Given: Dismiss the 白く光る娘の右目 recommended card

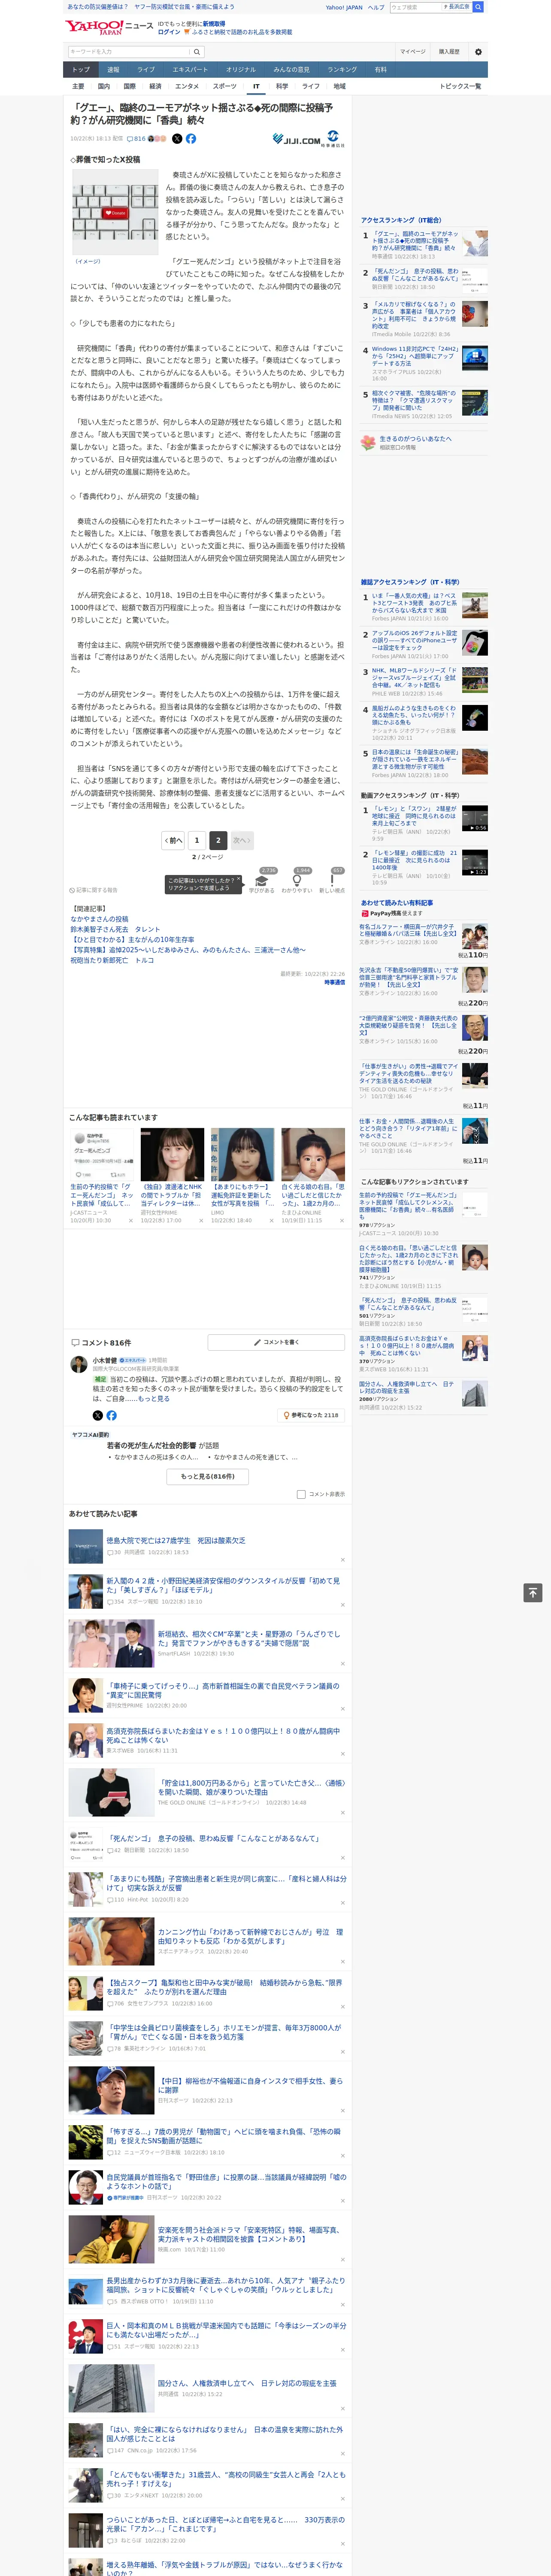Looking at the screenshot, I should tap(341, 1220).
